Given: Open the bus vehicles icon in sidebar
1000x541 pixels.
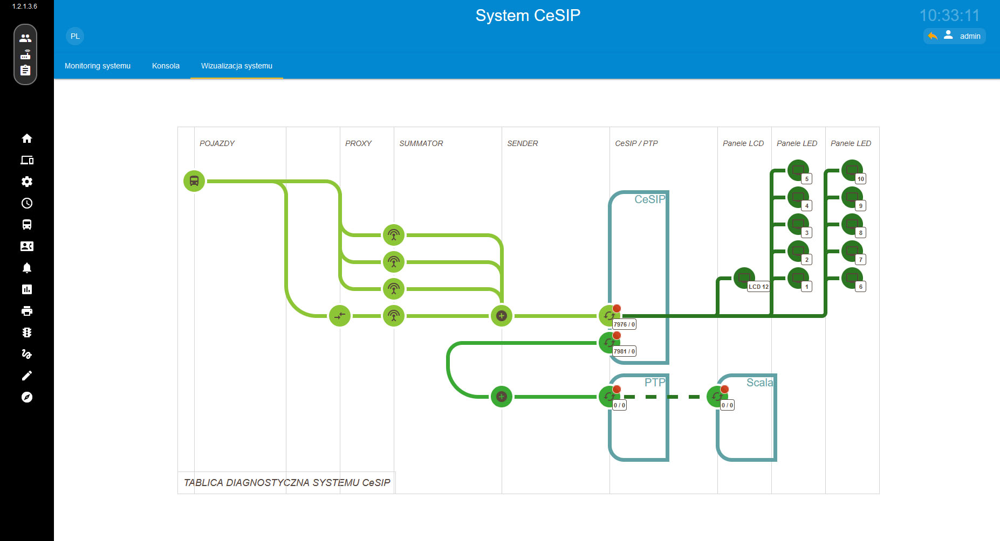Looking at the screenshot, I should pyautogui.click(x=27, y=225).
